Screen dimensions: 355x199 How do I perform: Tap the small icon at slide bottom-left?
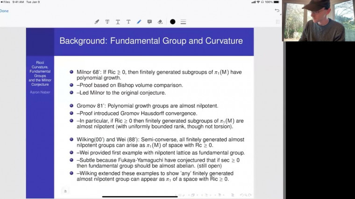tap(65, 191)
